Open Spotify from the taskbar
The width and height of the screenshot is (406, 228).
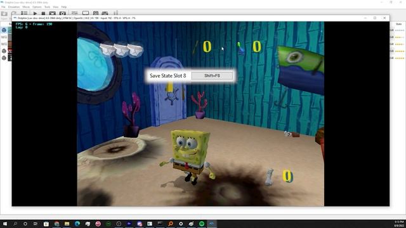[x=202, y=224]
